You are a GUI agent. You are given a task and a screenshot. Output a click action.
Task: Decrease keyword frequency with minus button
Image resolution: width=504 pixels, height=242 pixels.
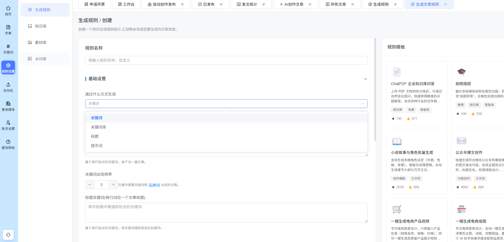[90, 185]
